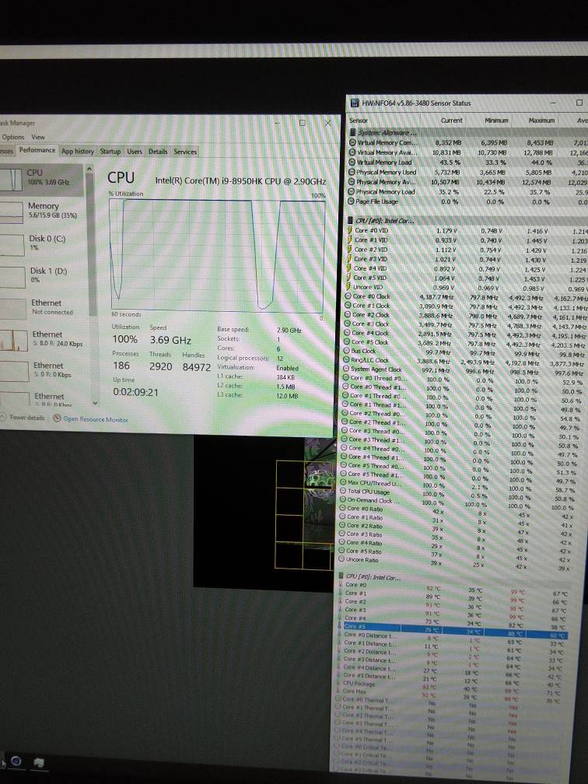Click the Minimum column header in HWiNFO
The width and height of the screenshot is (588, 784).
click(496, 121)
